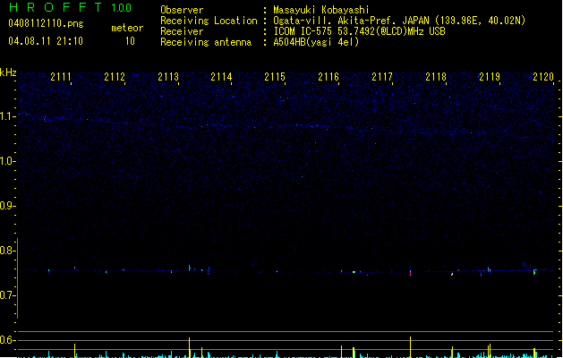Viewport: 563px width, 358px height.
Task: Click the red meteor echo after 2117
Action: click(411, 273)
